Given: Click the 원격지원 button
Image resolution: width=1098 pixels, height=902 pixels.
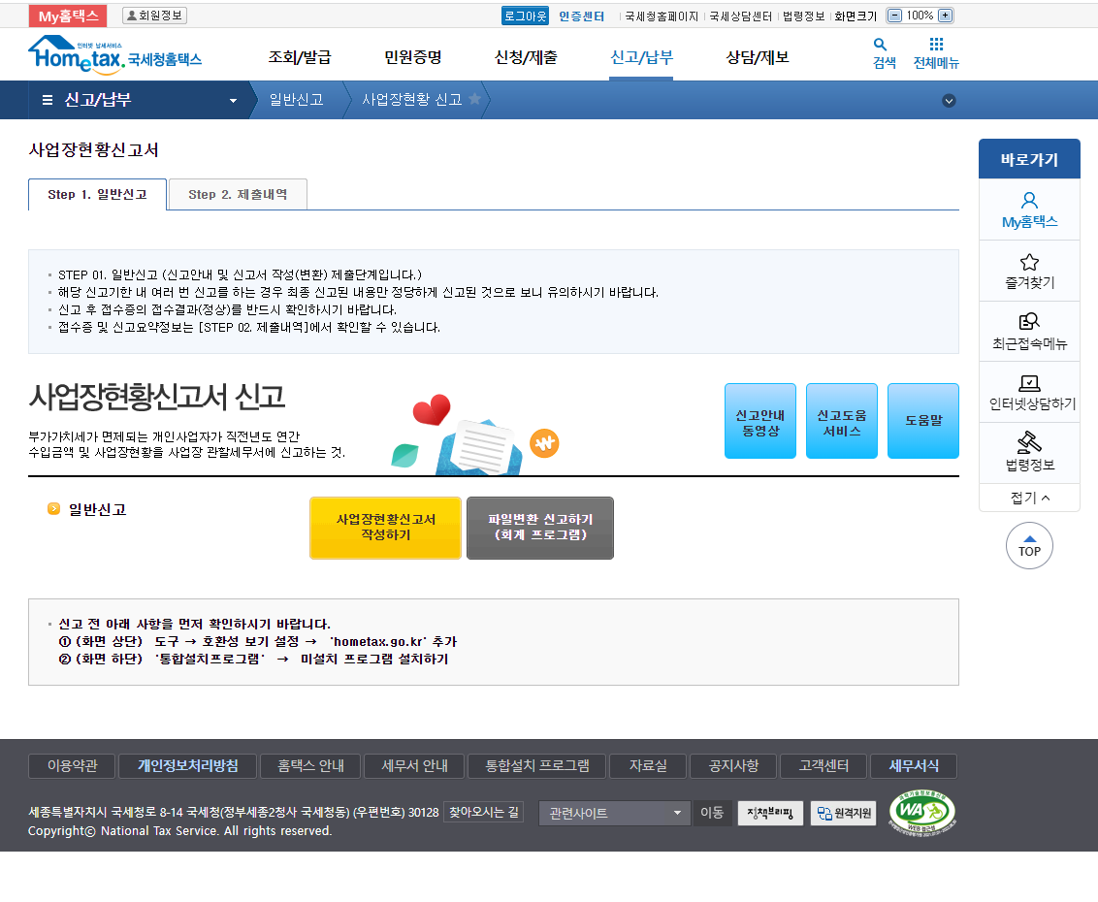Looking at the screenshot, I should [844, 813].
